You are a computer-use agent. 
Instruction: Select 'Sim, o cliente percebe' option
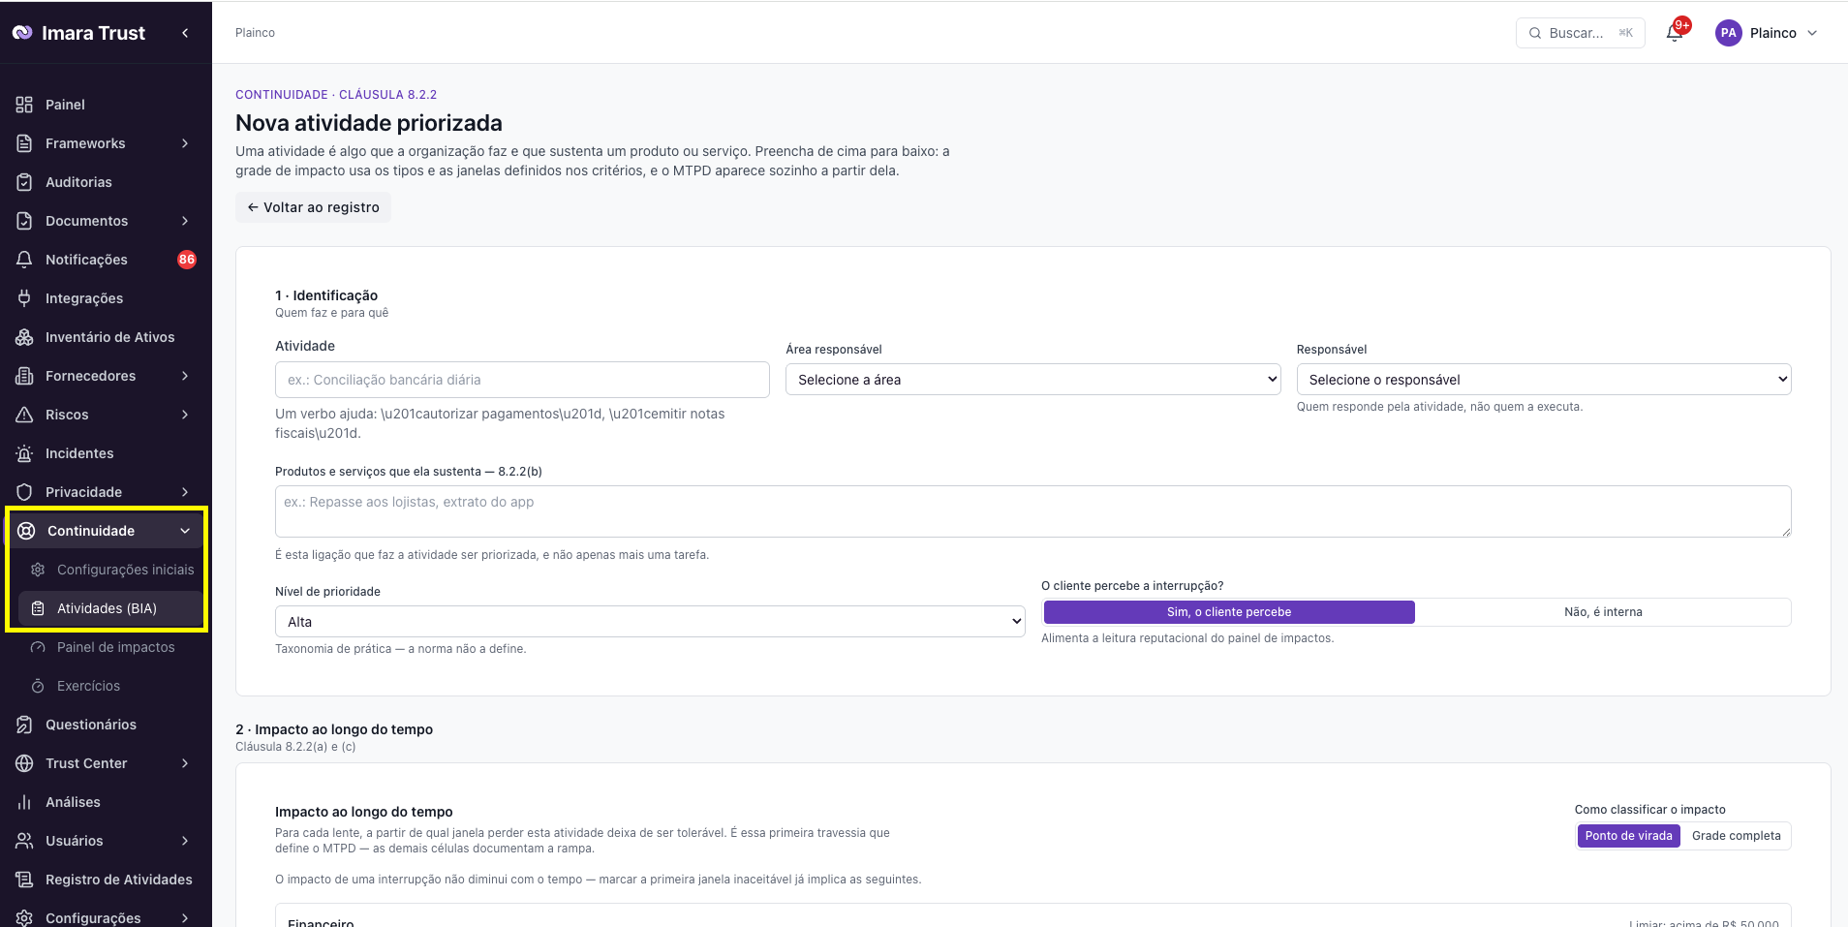pos(1229,612)
